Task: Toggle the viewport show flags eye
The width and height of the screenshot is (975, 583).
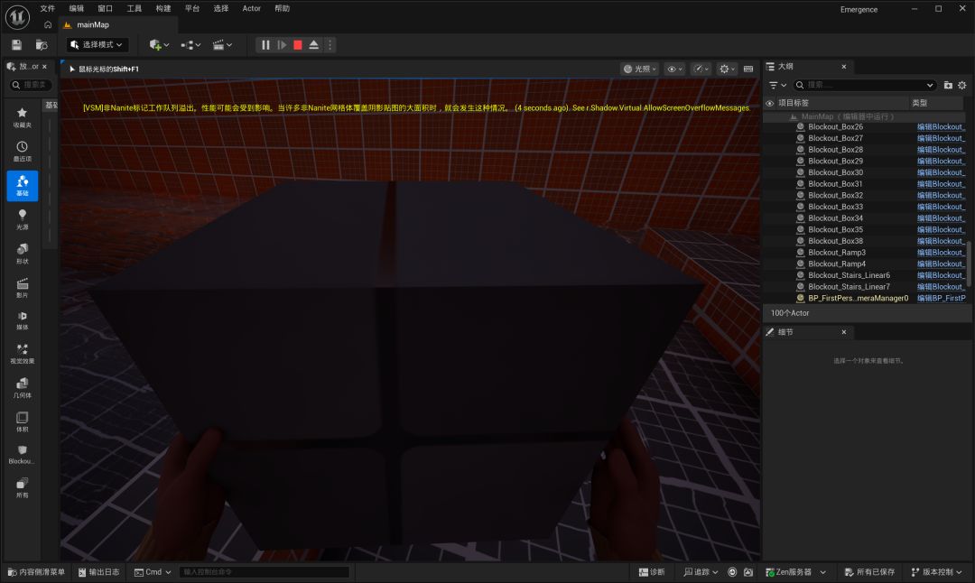Action: pos(674,69)
